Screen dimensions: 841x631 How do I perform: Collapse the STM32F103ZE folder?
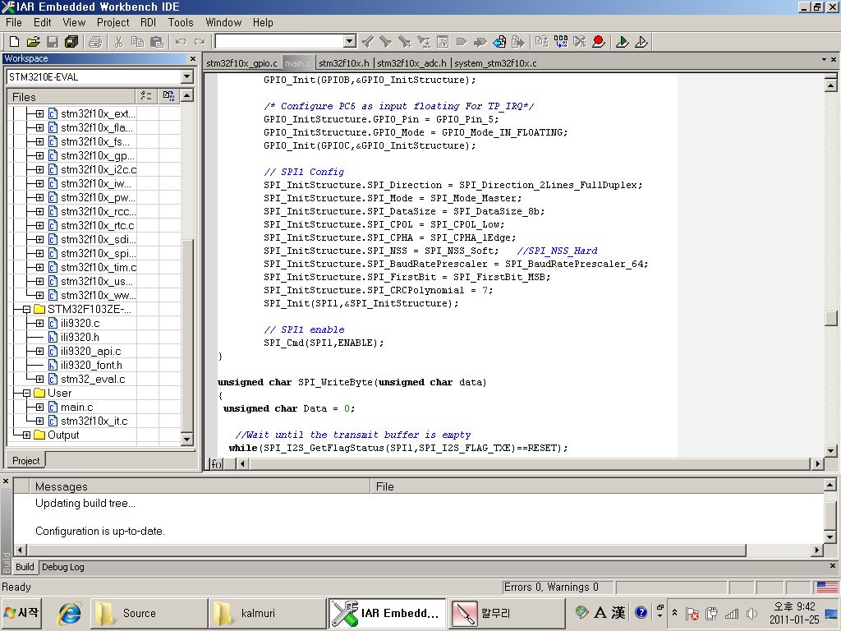pyautogui.click(x=26, y=310)
